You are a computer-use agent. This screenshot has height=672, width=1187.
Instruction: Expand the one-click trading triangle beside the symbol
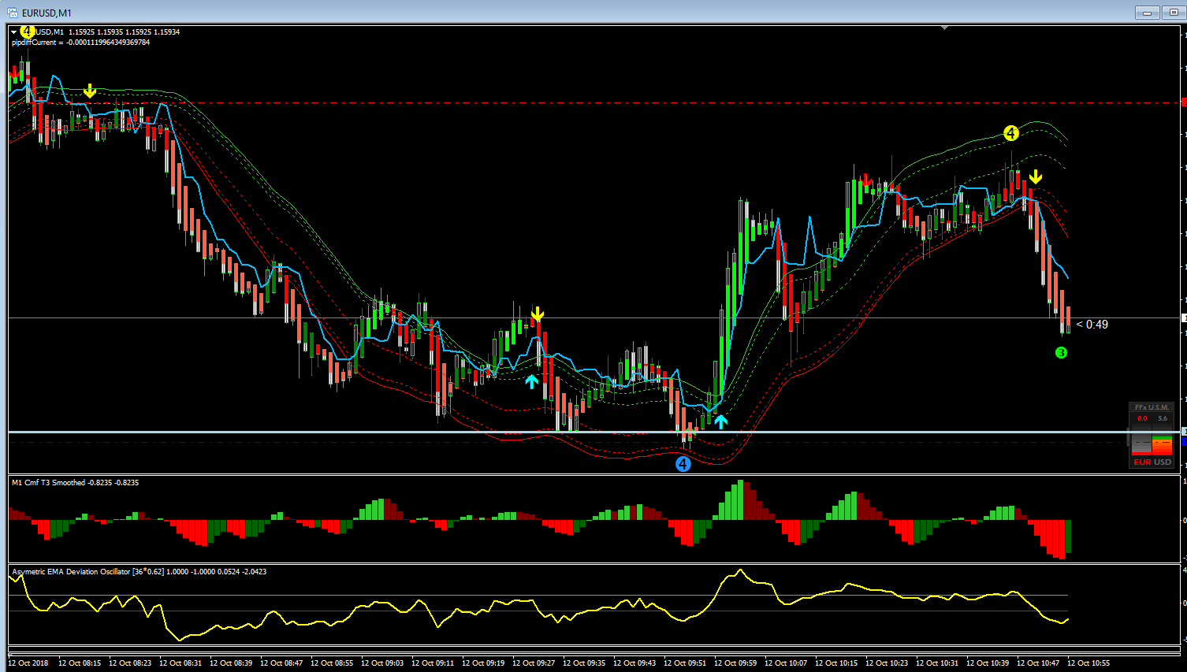(14, 32)
